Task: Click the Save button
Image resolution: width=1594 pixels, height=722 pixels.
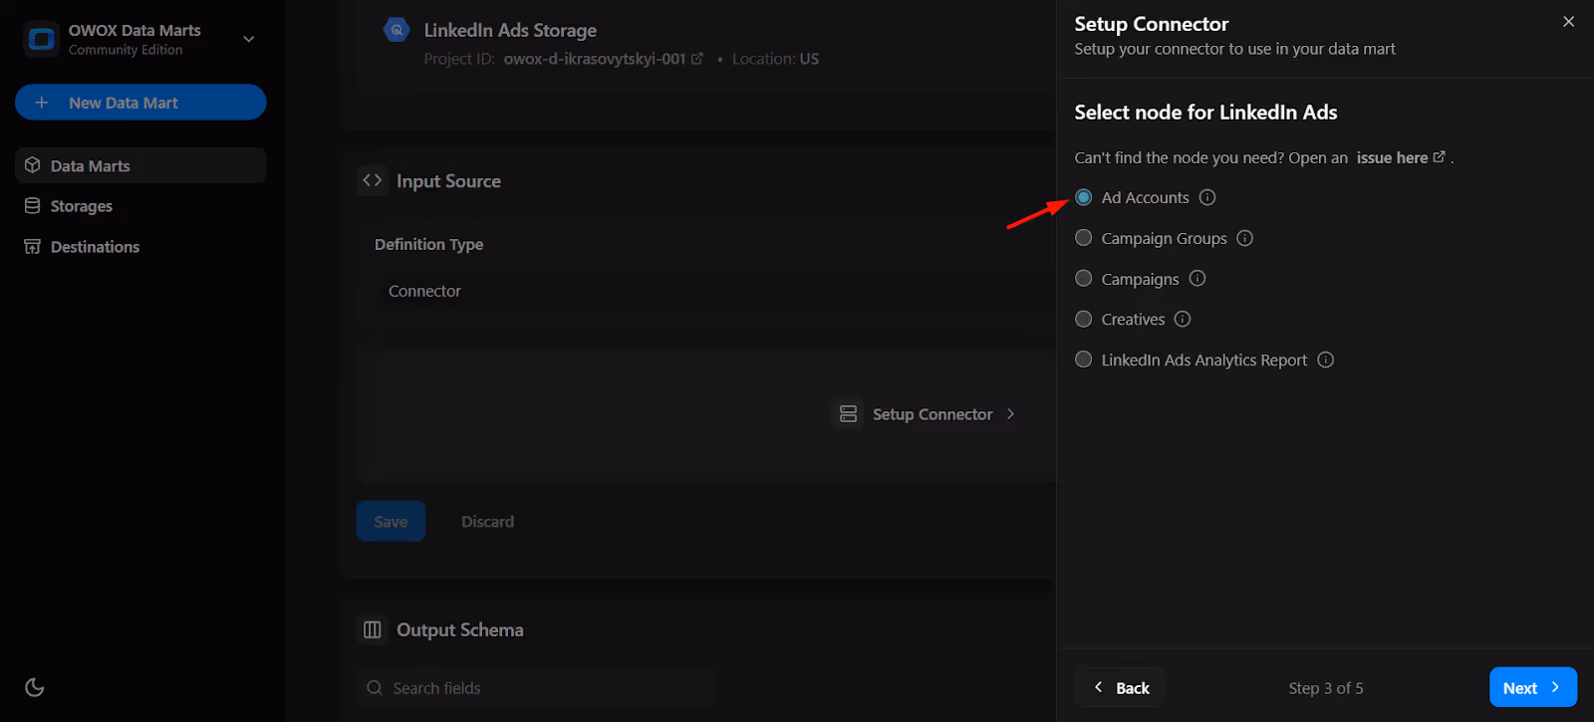Action: tap(391, 521)
